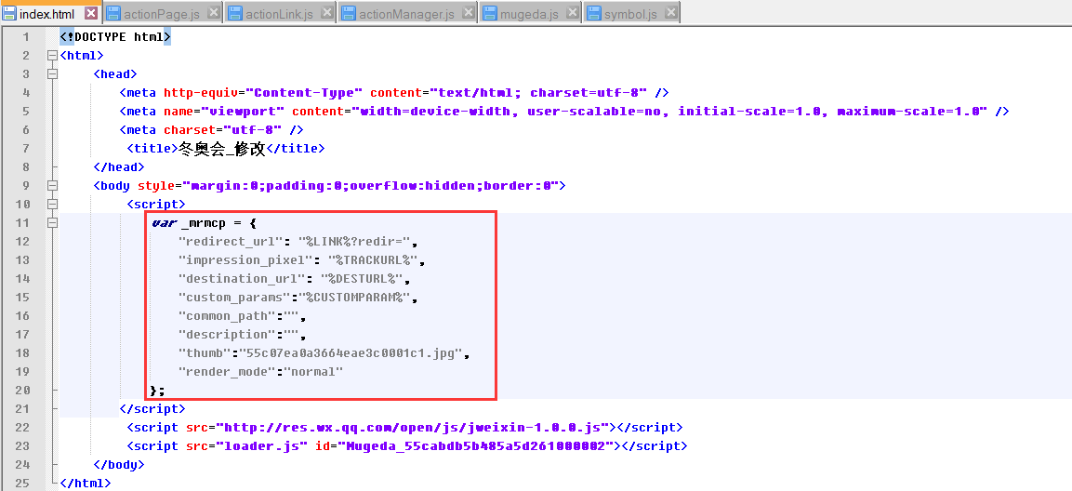The image size is (1072, 491).
Task: Click the save icon on the index.html tab
Action: [x=9, y=14]
